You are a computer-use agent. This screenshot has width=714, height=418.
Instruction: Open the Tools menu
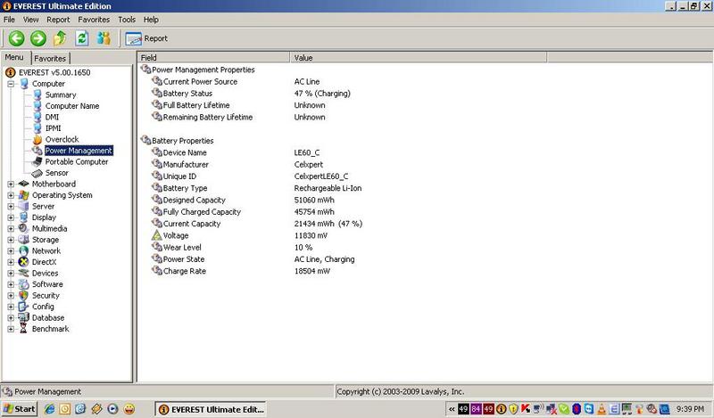(127, 19)
